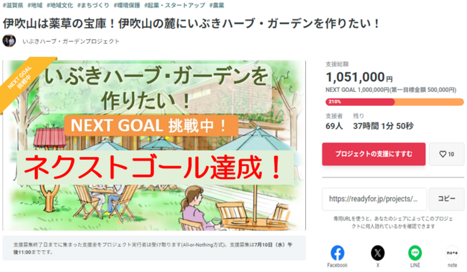Click the #地域文化 tag
Screen dimensions: 467x272
pos(62,5)
